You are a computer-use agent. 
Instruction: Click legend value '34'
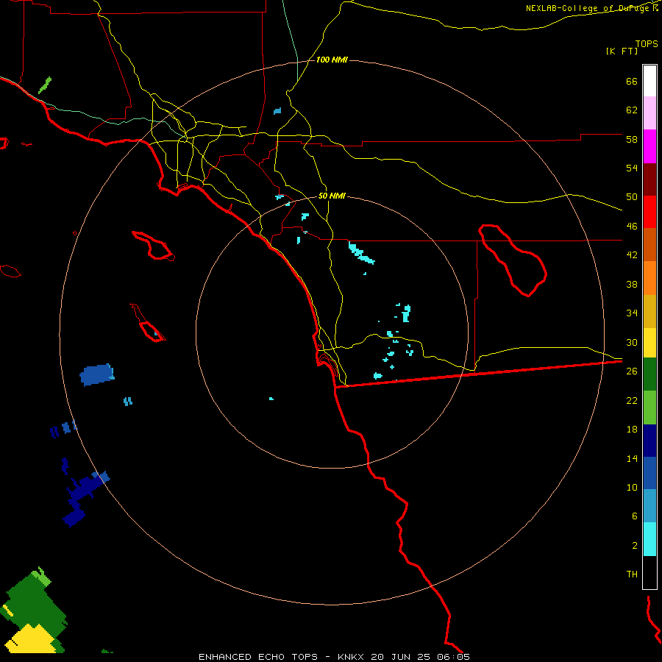click(632, 313)
